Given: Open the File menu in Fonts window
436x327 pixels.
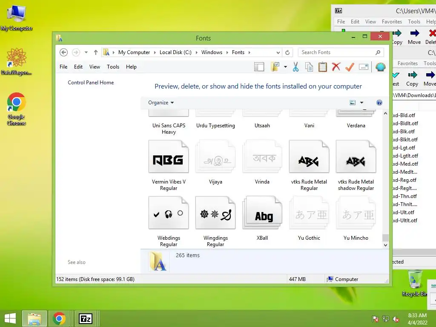Looking at the screenshot, I should (63, 67).
